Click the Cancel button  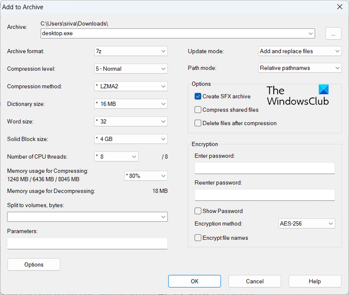pos(255,282)
